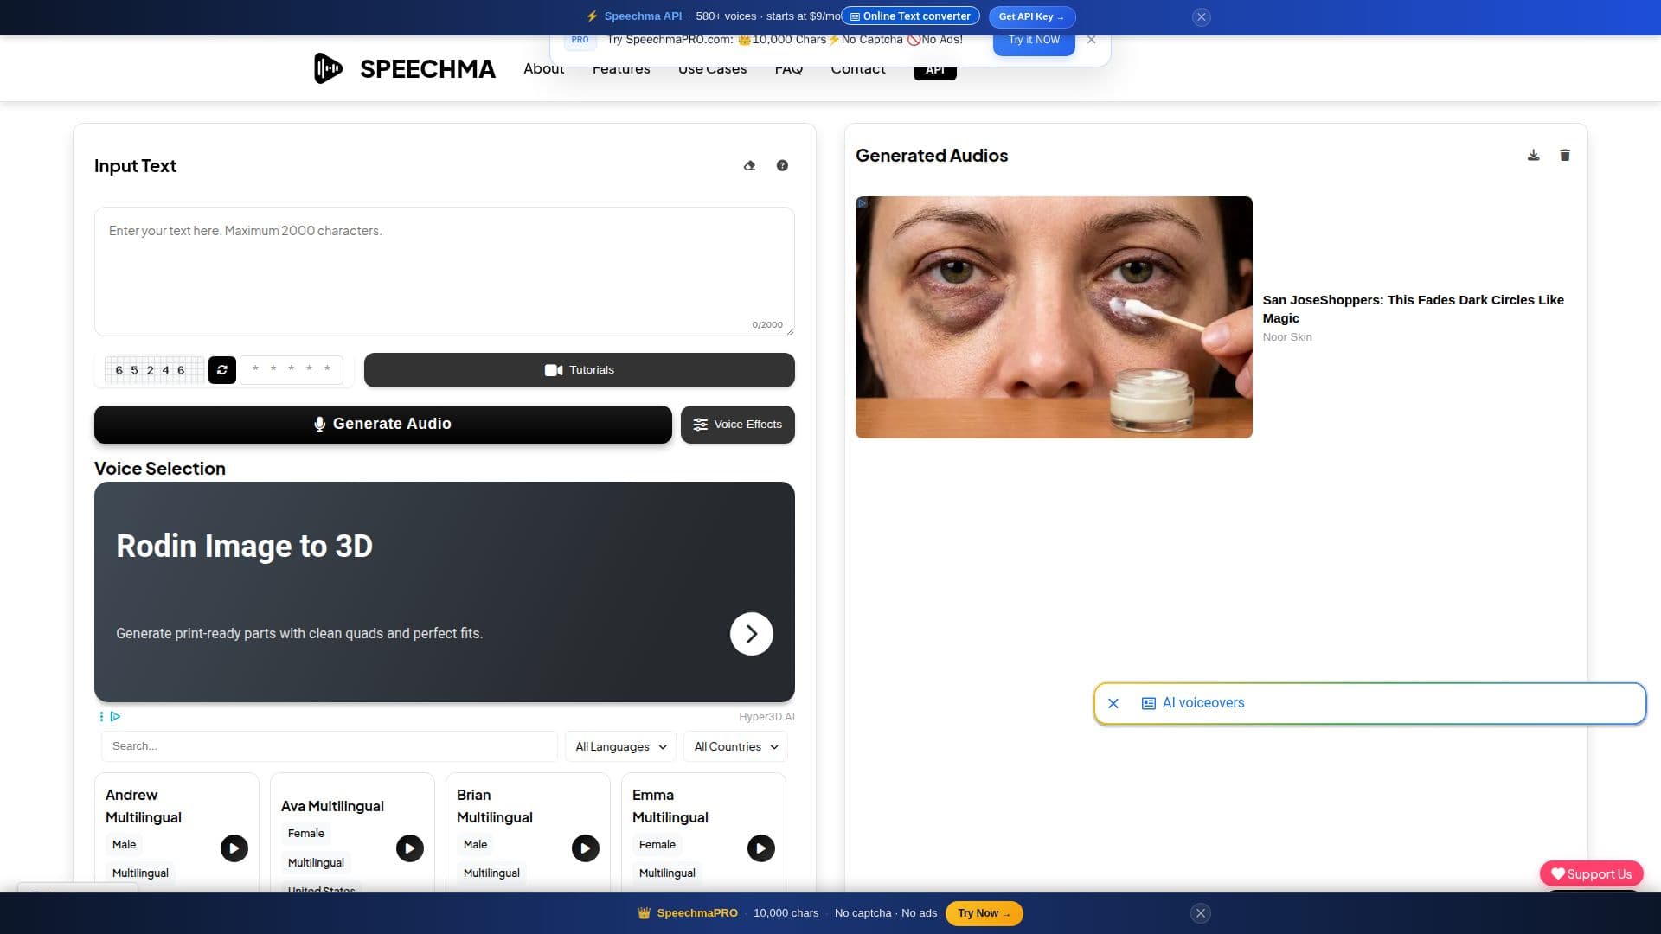This screenshot has height=934, width=1661.
Task: Click the captcha code input field
Action: (x=292, y=370)
